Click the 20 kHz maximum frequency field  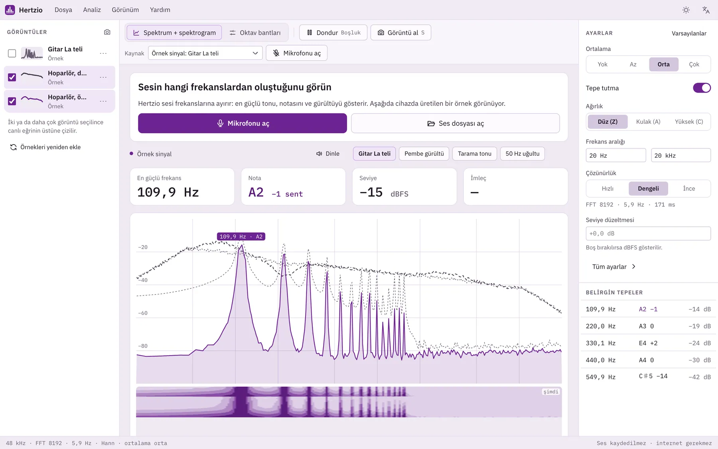pyautogui.click(x=681, y=155)
